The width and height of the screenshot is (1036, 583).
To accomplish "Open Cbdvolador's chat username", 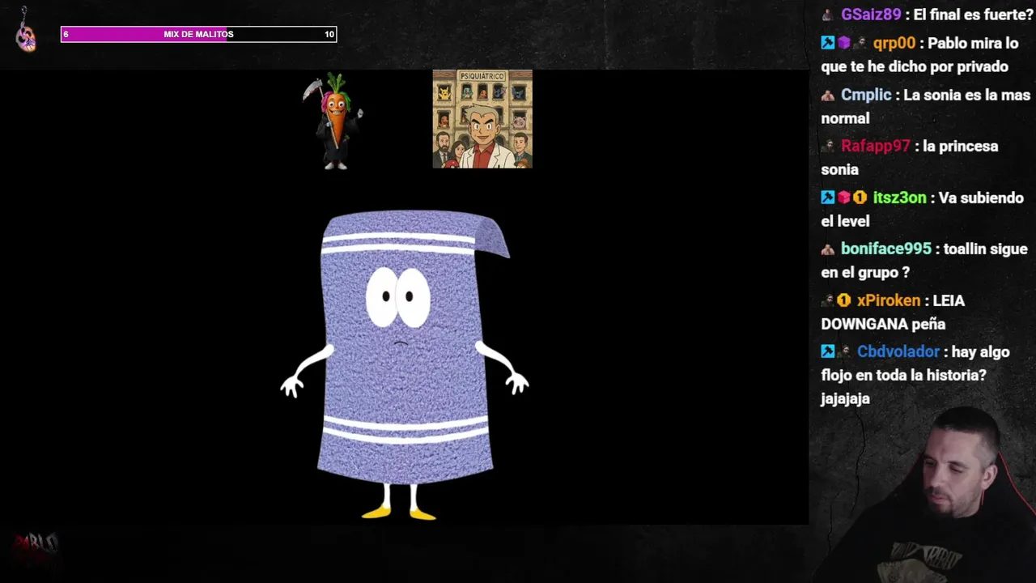I will point(898,351).
